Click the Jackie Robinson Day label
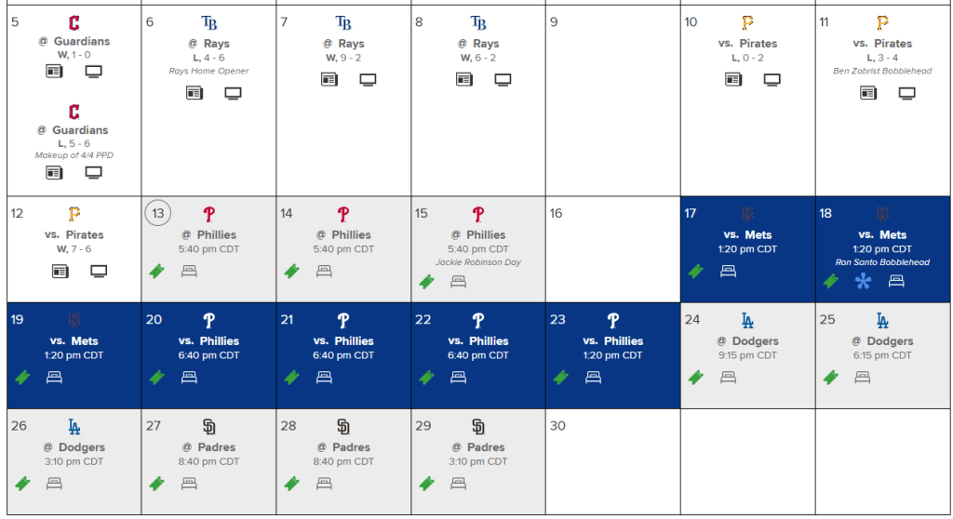The image size is (953, 519). [x=478, y=262]
